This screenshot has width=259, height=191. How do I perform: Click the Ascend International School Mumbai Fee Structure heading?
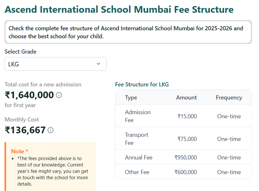(119, 10)
